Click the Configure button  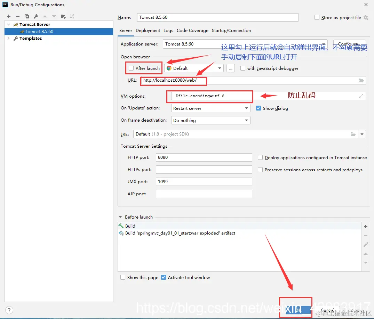(349, 44)
